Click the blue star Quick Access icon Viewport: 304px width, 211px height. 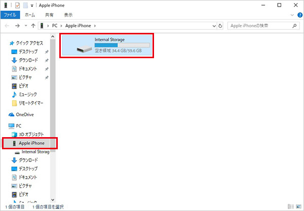(x=12, y=43)
